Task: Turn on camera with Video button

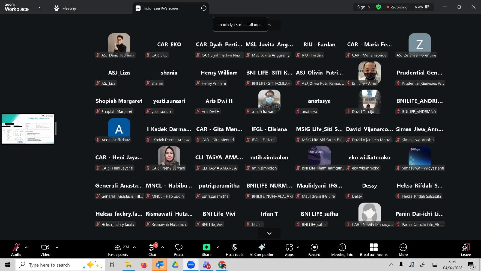Action: pos(45,250)
